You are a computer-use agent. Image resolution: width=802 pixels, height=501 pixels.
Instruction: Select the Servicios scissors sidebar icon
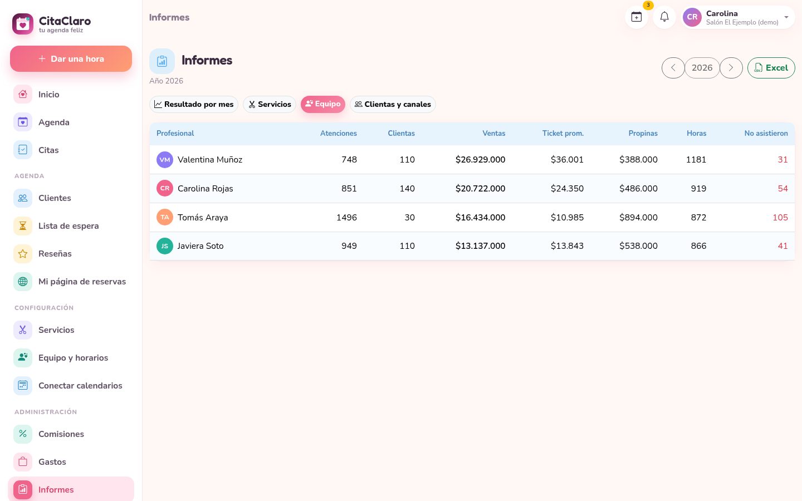(23, 330)
